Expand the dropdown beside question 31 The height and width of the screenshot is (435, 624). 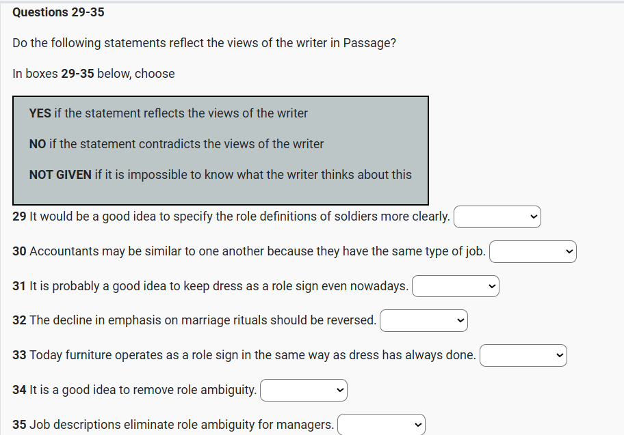point(456,286)
